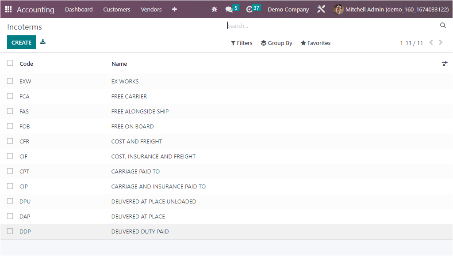The height and width of the screenshot is (256, 453).
Task: Open the Dashboard menu
Action: point(79,10)
